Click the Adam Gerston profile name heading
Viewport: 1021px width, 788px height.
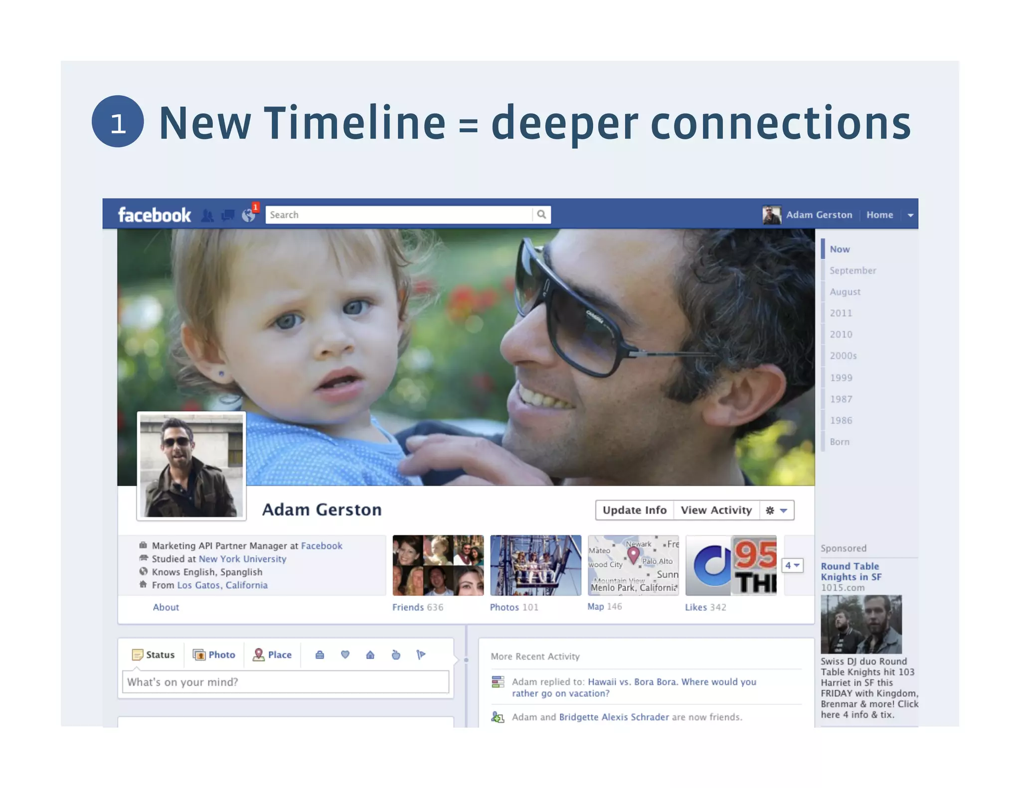pos(322,510)
